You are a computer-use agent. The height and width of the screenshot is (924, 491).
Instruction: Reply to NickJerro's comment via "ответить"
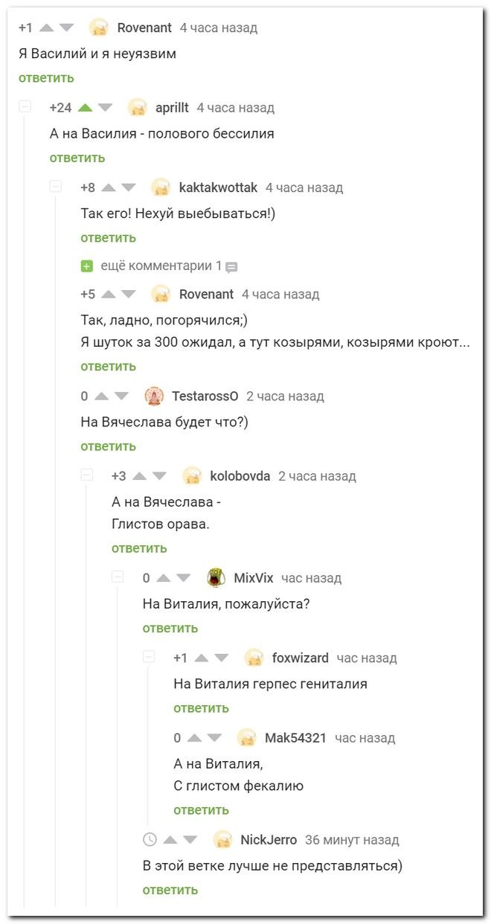(x=170, y=890)
